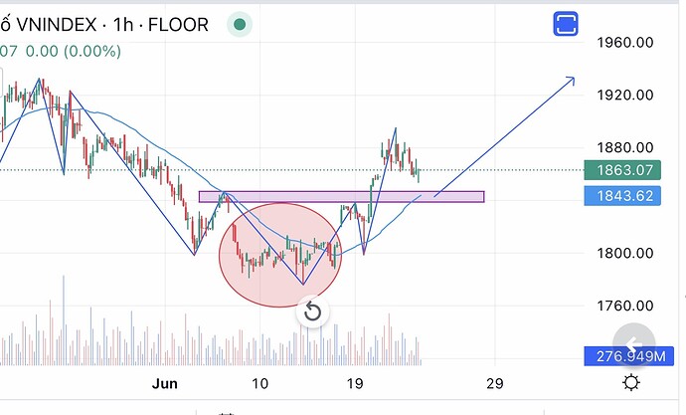
Task: Open chart settings gear icon
Action: (631, 382)
